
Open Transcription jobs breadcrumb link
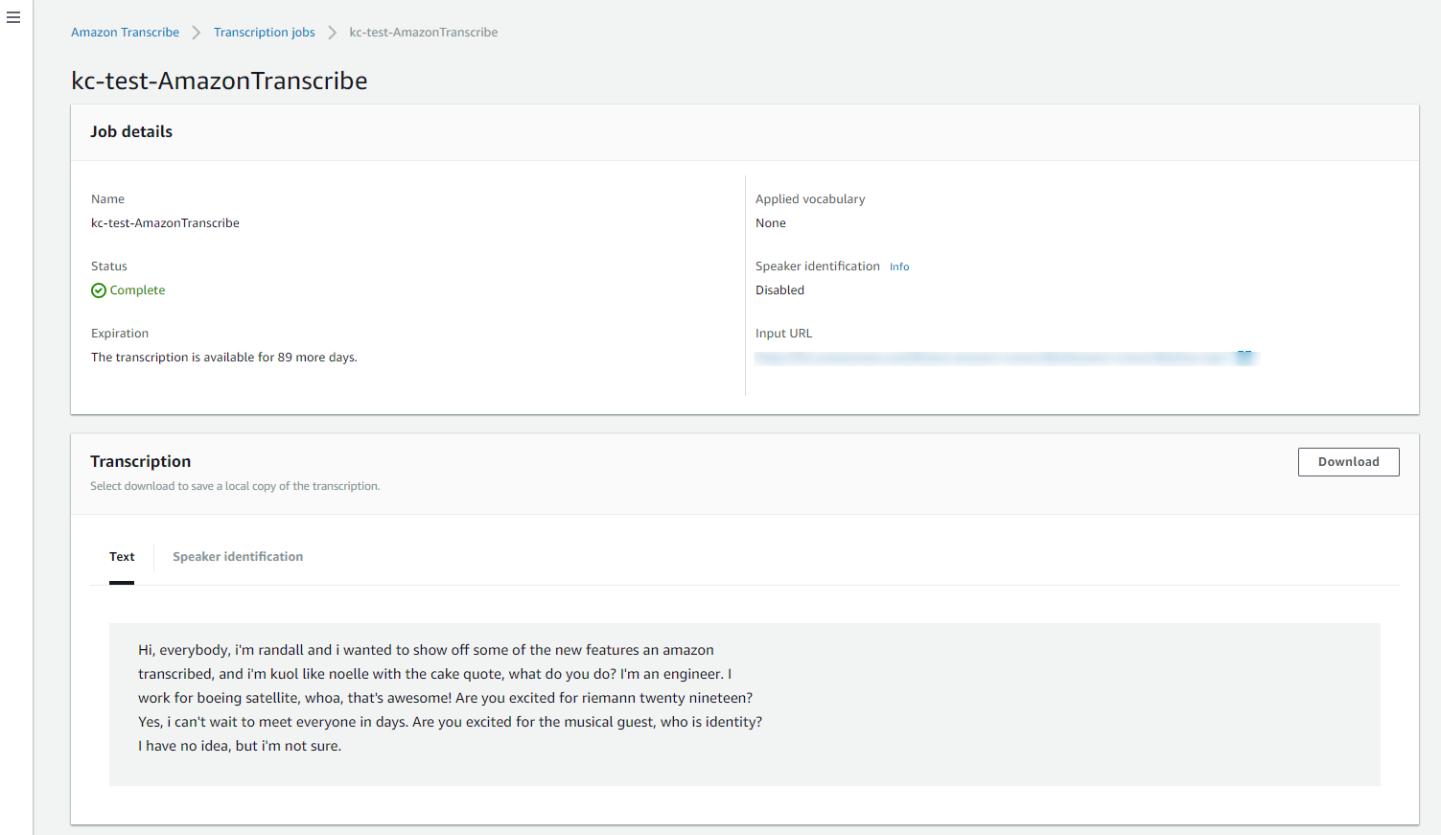pyautogui.click(x=265, y=33)
